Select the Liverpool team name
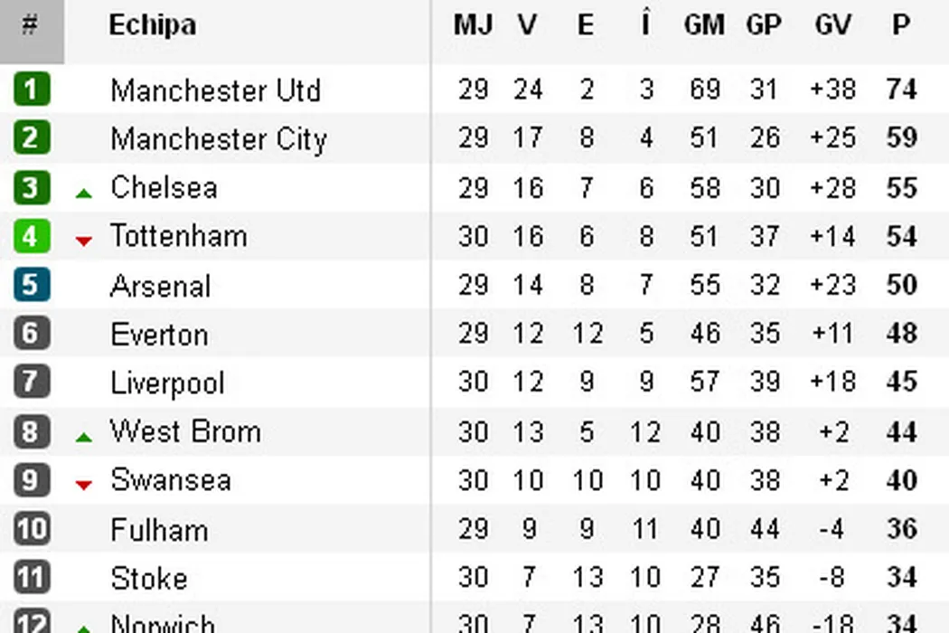Image resolution: width=949 pixels, height=633 pixels. point(167,383)
